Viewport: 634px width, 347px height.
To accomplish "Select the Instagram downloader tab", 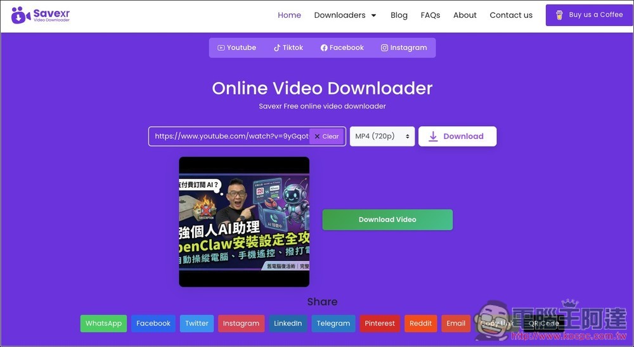I will (403, 48).
